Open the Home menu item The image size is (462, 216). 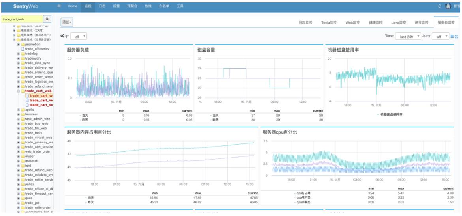[73, 6]
